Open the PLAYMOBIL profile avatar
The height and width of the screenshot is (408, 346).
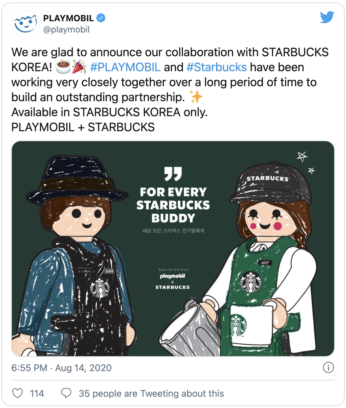[25, 24]
